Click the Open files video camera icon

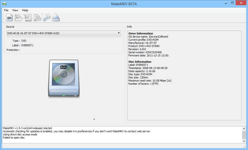click(9, 18)
